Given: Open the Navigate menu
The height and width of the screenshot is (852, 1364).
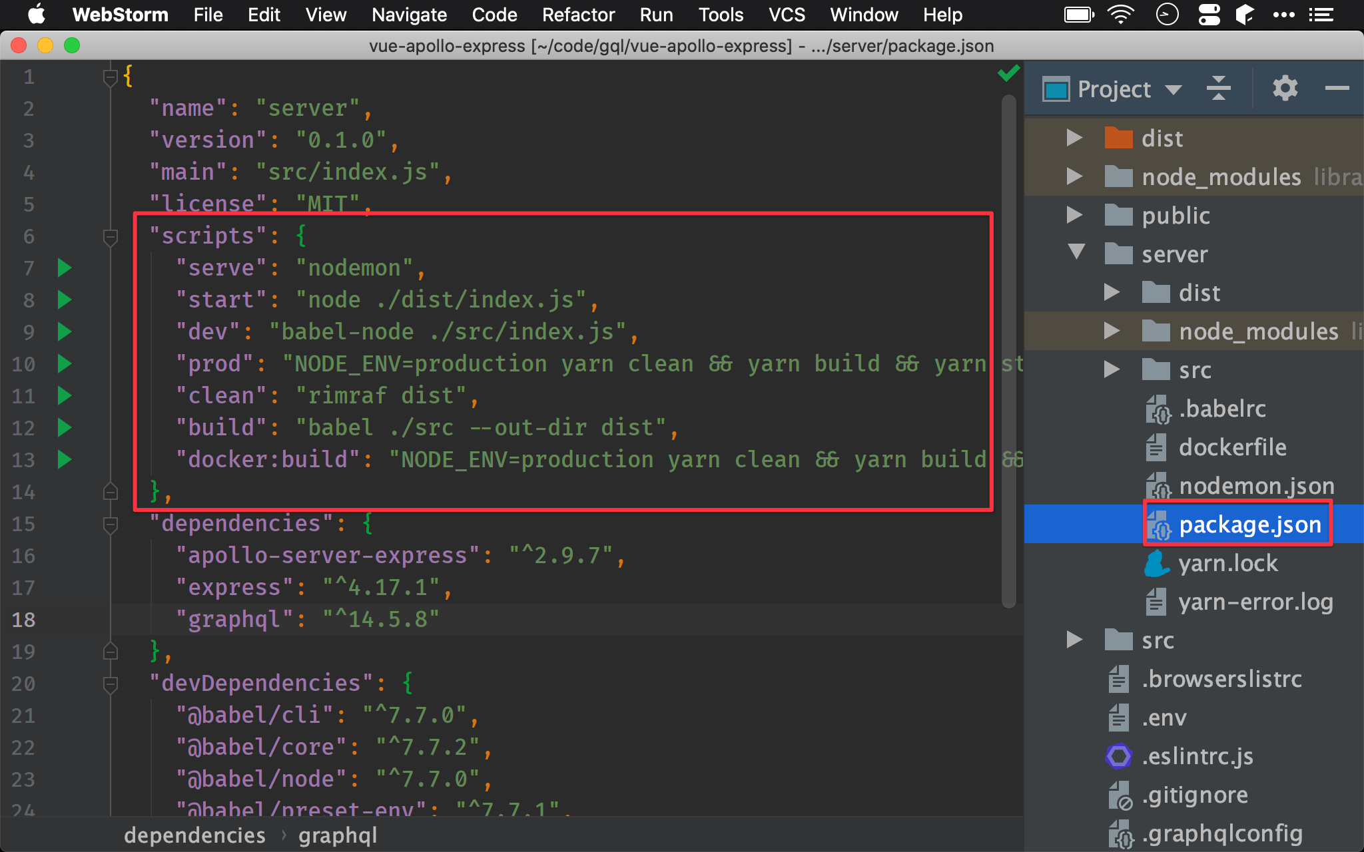Looking at the screenshot, I should point(409,15).
